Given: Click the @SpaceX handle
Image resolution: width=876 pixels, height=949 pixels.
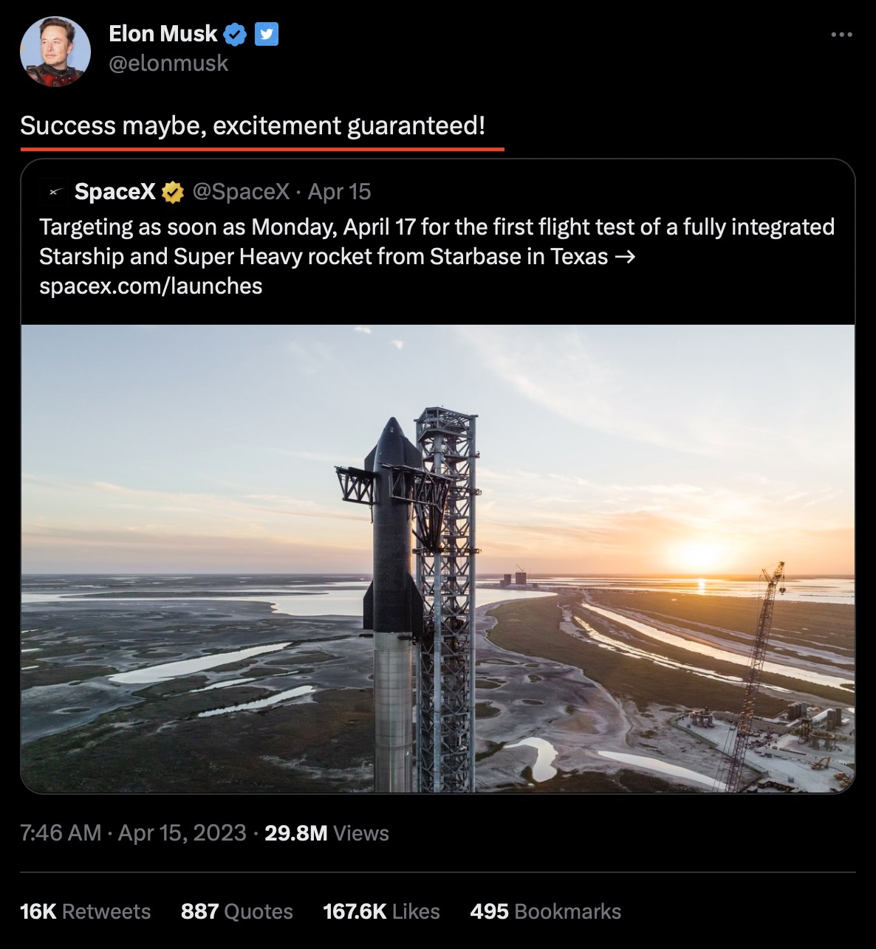Looking at the screenshot, I should (242, 191).
